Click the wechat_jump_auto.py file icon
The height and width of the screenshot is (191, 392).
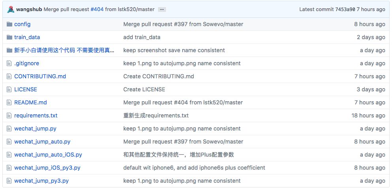[x=9, y=142]
